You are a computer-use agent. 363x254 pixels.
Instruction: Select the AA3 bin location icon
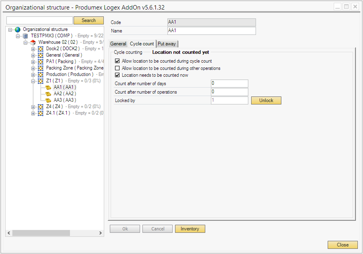pos(48,100)
